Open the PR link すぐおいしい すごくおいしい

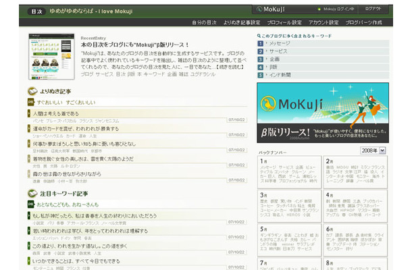click(x=66, y=103)
